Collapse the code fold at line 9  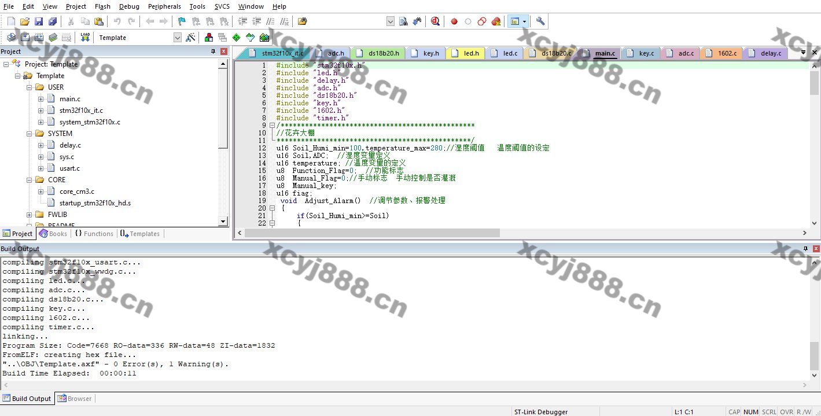[272, 126]
